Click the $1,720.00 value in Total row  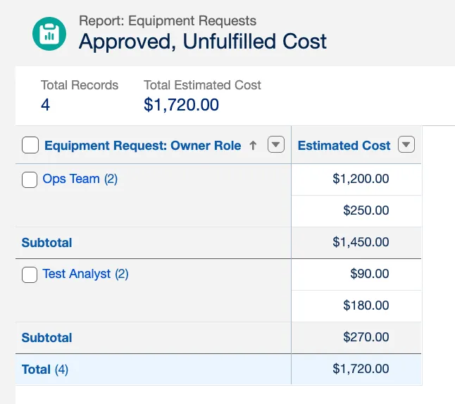[x=361, y=369]
